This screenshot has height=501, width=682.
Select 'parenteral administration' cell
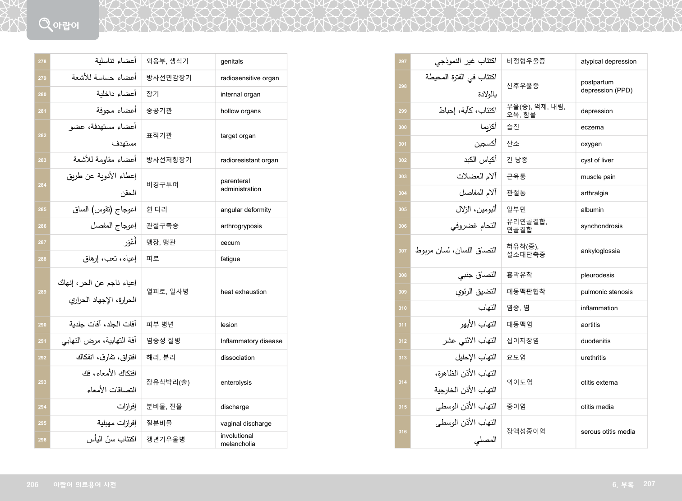click(240, 185)
